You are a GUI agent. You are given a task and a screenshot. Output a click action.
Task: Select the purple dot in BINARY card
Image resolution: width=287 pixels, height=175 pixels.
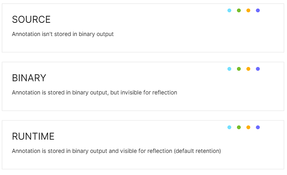[258, 69]
